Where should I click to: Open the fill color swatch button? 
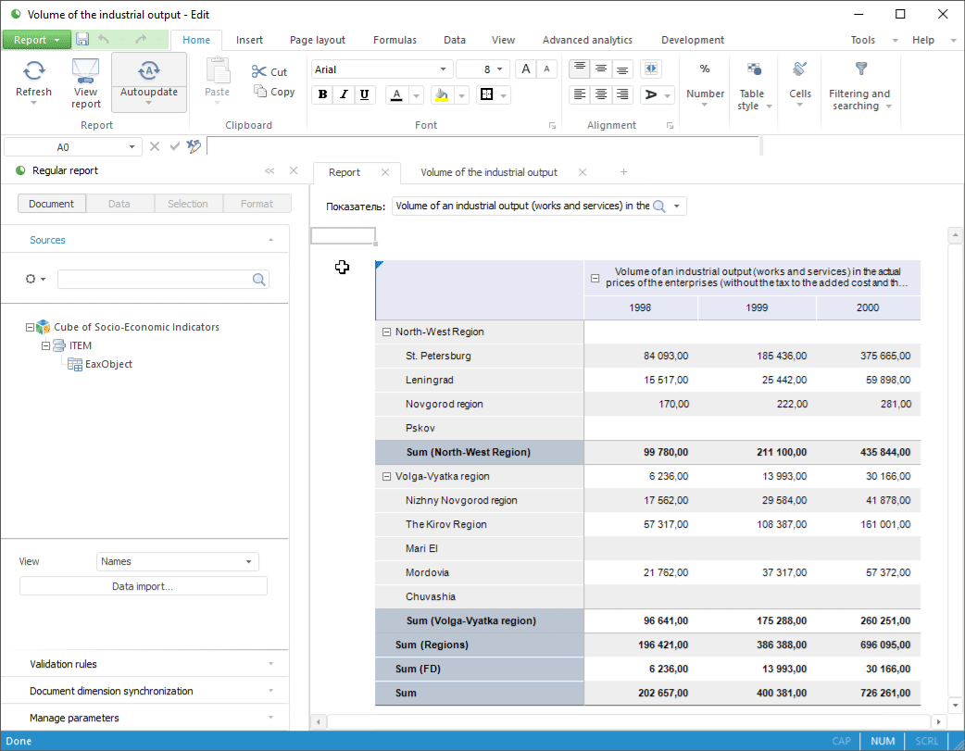coord(442,94)
